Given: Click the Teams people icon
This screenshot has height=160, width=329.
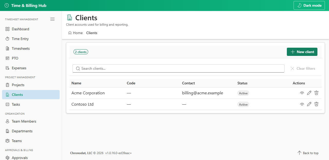Looking at the screenshot, I should [x=7, y=141].
